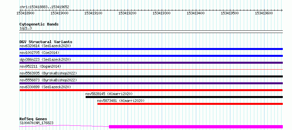Click the blue bar under nsv1002705

point(151,56)
